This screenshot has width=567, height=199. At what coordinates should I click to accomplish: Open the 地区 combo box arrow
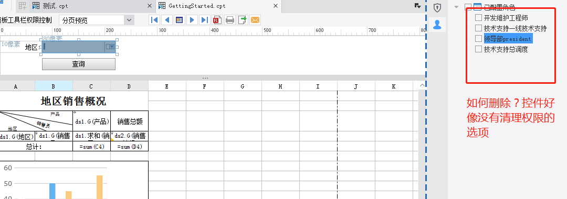coord(110,47)
